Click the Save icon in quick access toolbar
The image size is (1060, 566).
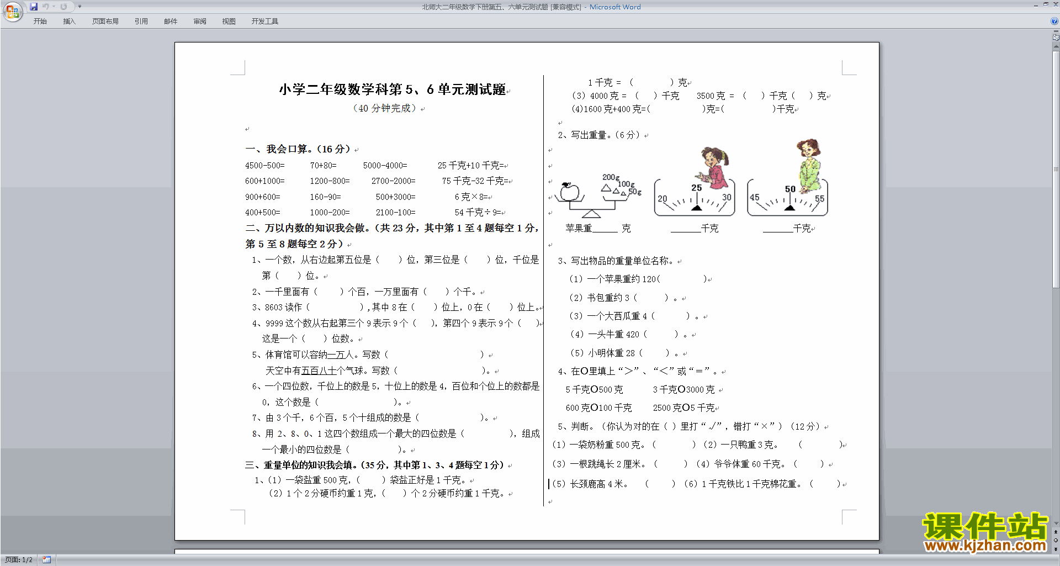[x=34, y=7]
